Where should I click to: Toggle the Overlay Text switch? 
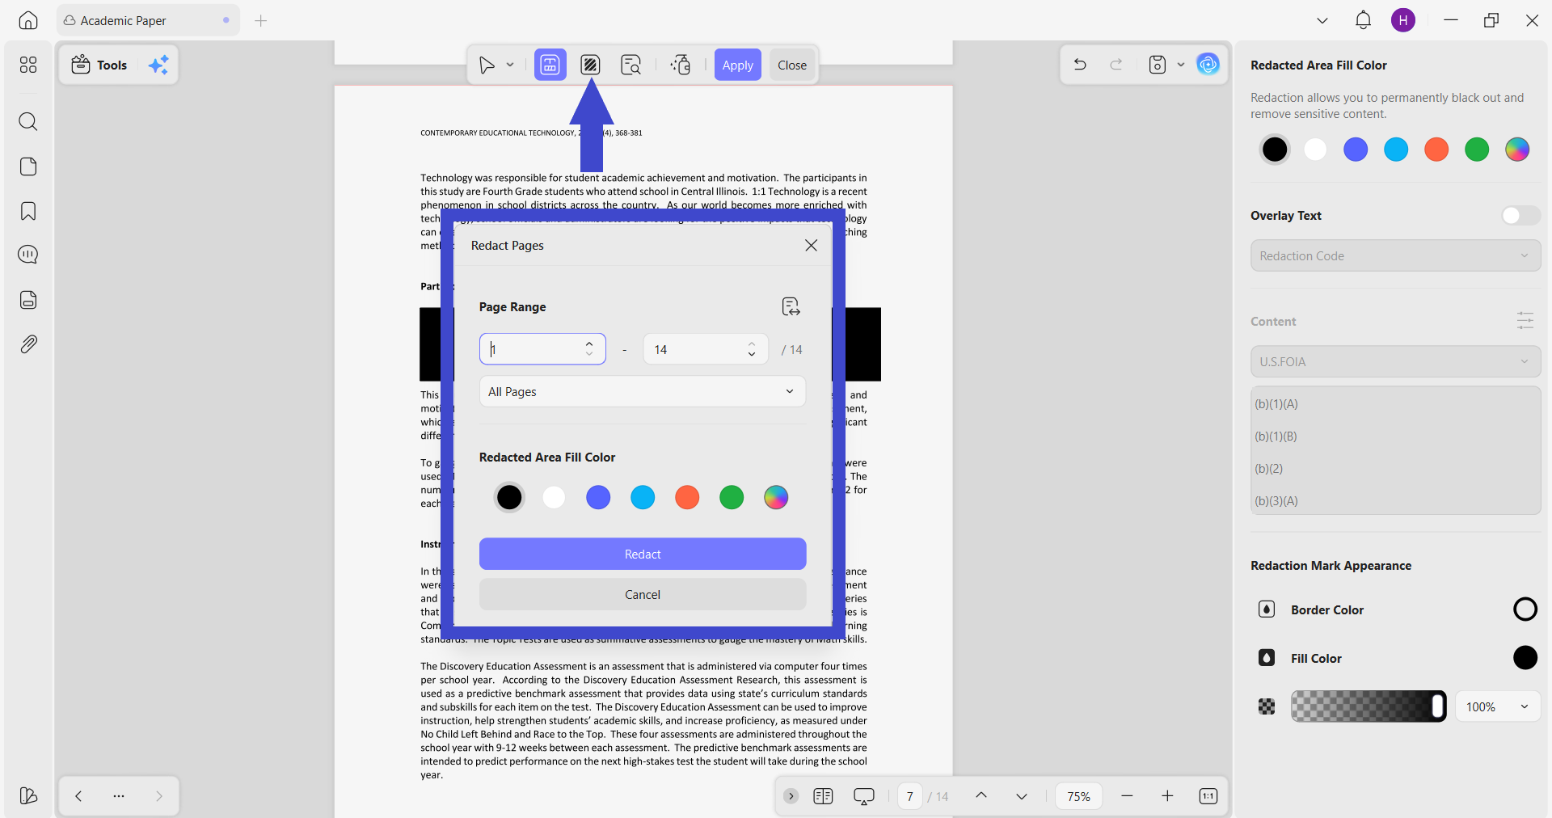(x=1520, y=215)
